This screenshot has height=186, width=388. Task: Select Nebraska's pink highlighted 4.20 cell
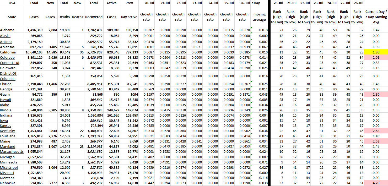click(x=376, y=183)
